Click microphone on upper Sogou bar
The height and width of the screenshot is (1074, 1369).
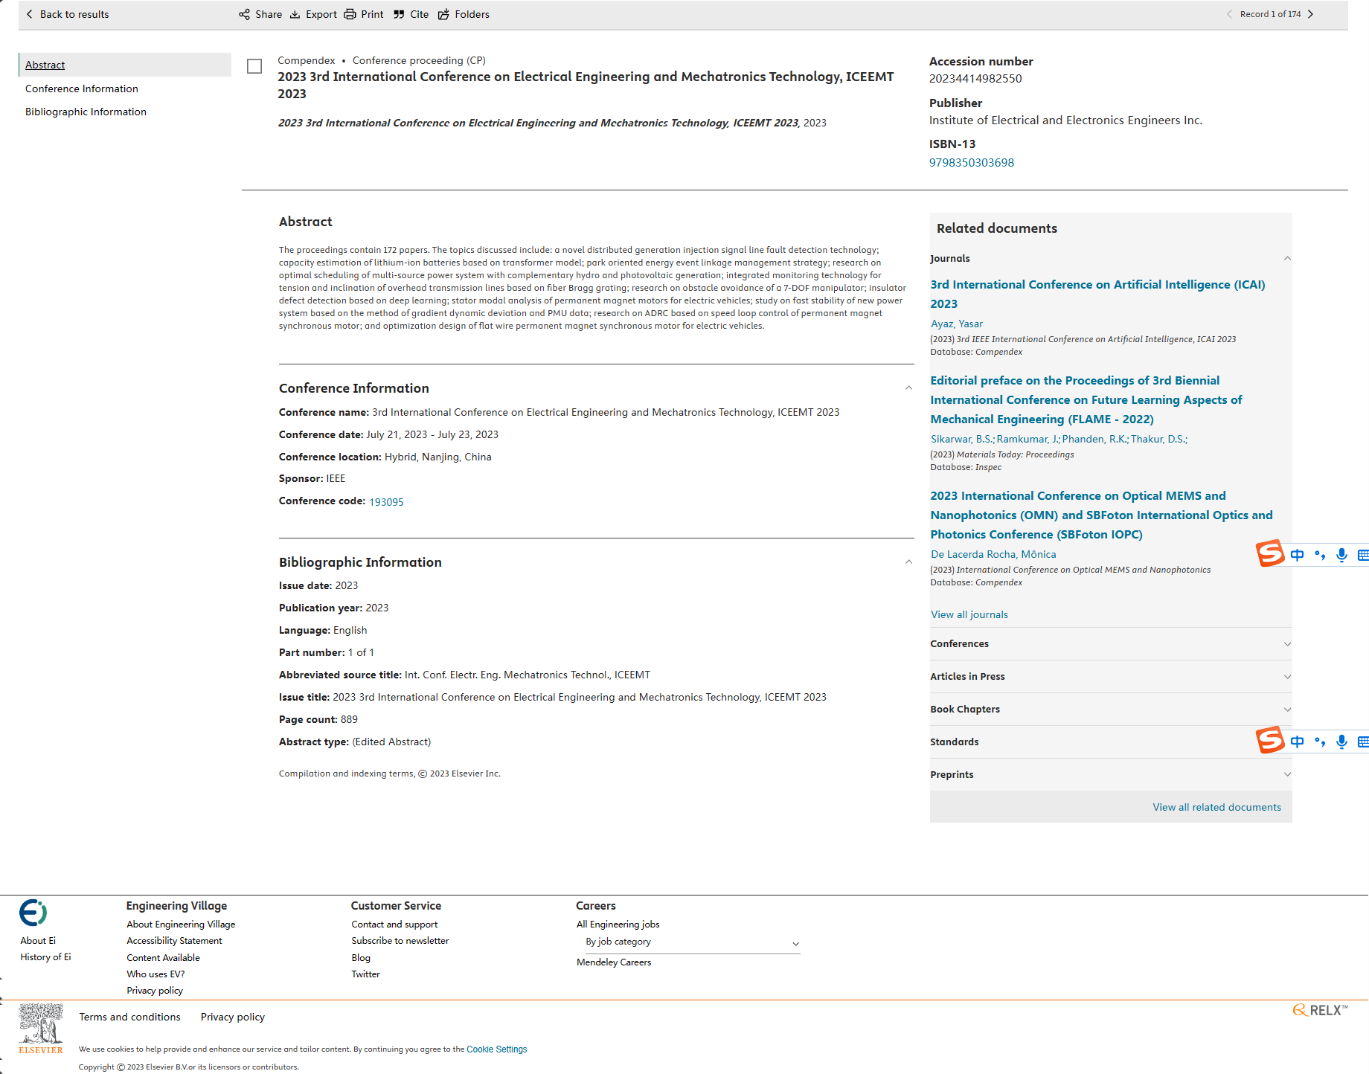[x=1341, y=555]
